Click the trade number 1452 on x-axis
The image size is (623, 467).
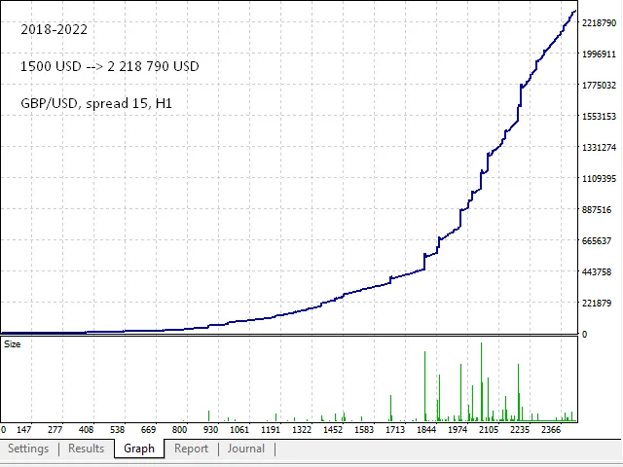(333, 430)
